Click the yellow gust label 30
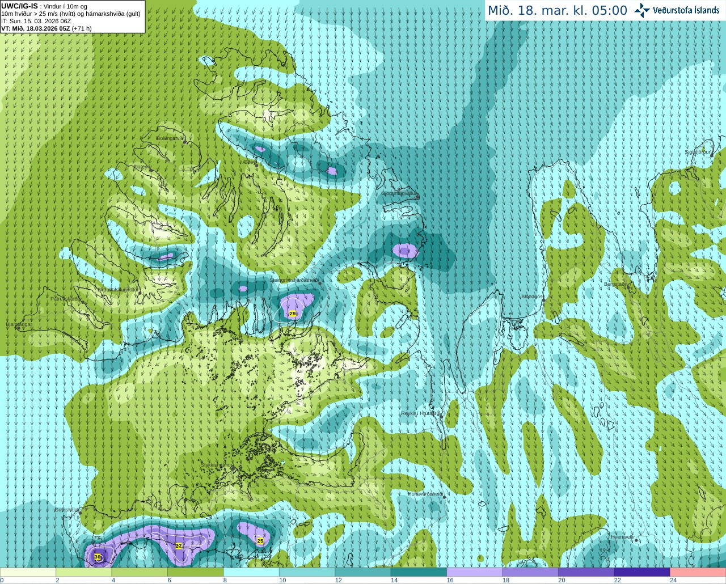 (98, 557)
